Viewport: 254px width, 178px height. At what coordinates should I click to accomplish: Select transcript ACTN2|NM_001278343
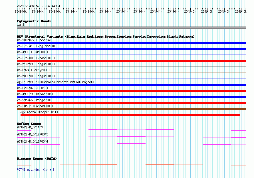pos(33,134)
